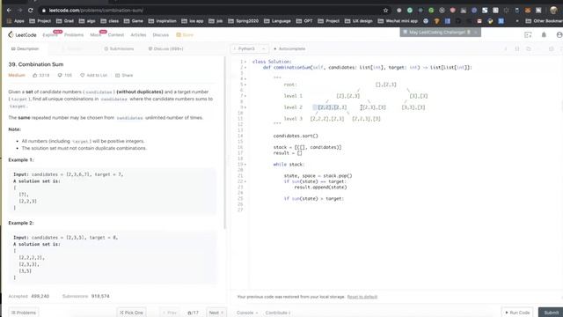Switch to the Description tab
563x317 pixels.
point(25,49)
